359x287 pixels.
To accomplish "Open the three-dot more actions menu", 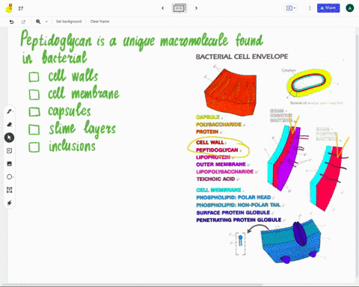I will pos(310,8).
